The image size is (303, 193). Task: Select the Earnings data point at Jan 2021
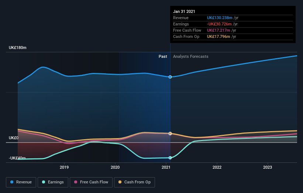(x=170, y=158)
